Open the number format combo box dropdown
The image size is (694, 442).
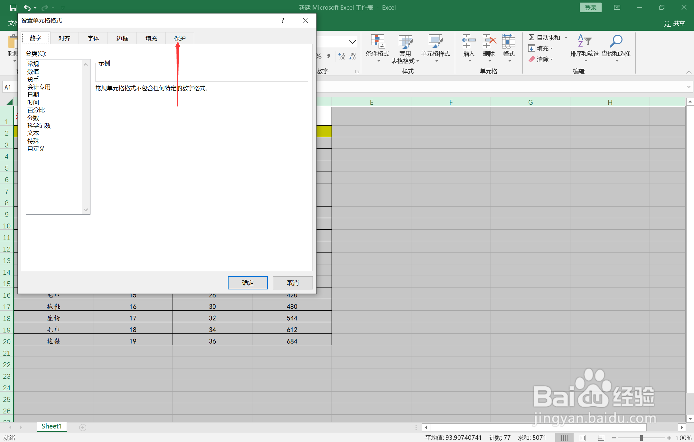pos(352,42)
